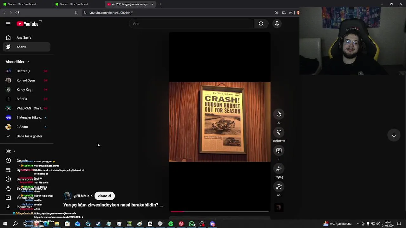
Task: Dislike the short with Beğenme button
Action: click(279, 132)
